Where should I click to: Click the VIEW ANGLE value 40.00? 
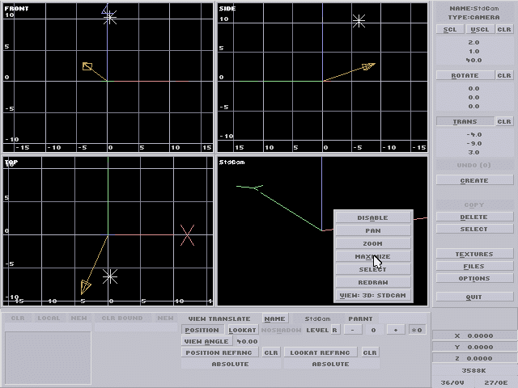click(247, 341)
